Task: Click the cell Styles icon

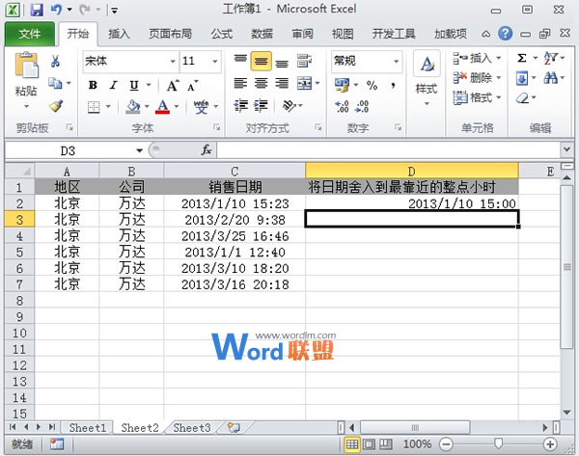Action: tap(427, 75)
